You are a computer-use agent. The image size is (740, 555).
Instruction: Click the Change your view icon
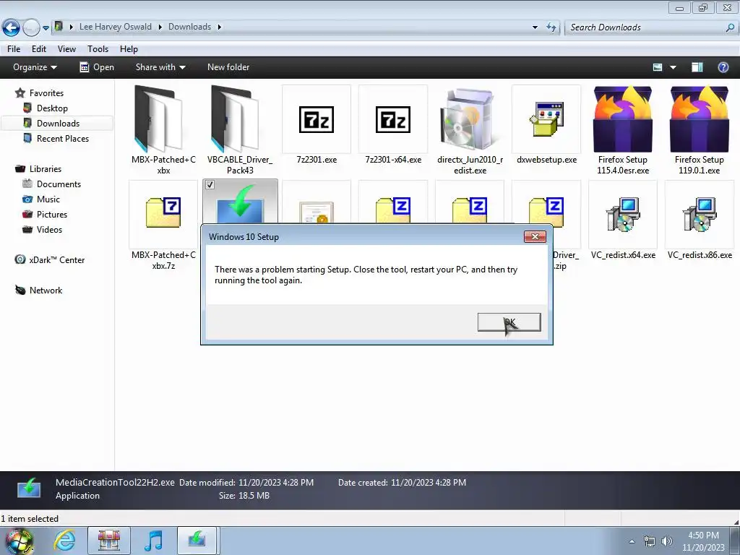pyautogui.click(x=658, y=67)
